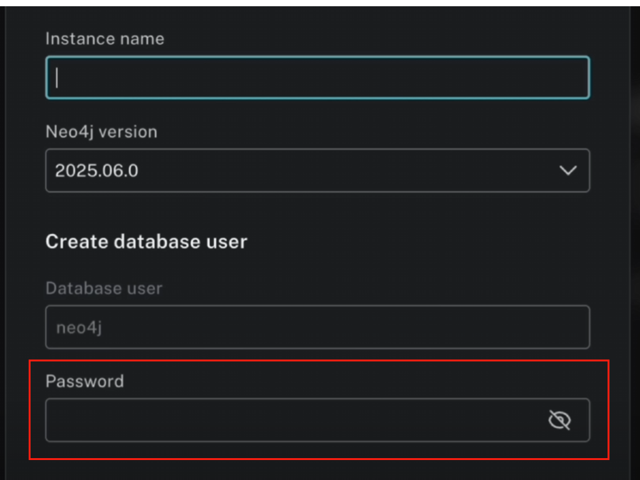Open the Neo4j version dropdown
This screenshot has width=640, height=480.
(x=317, y=170)
